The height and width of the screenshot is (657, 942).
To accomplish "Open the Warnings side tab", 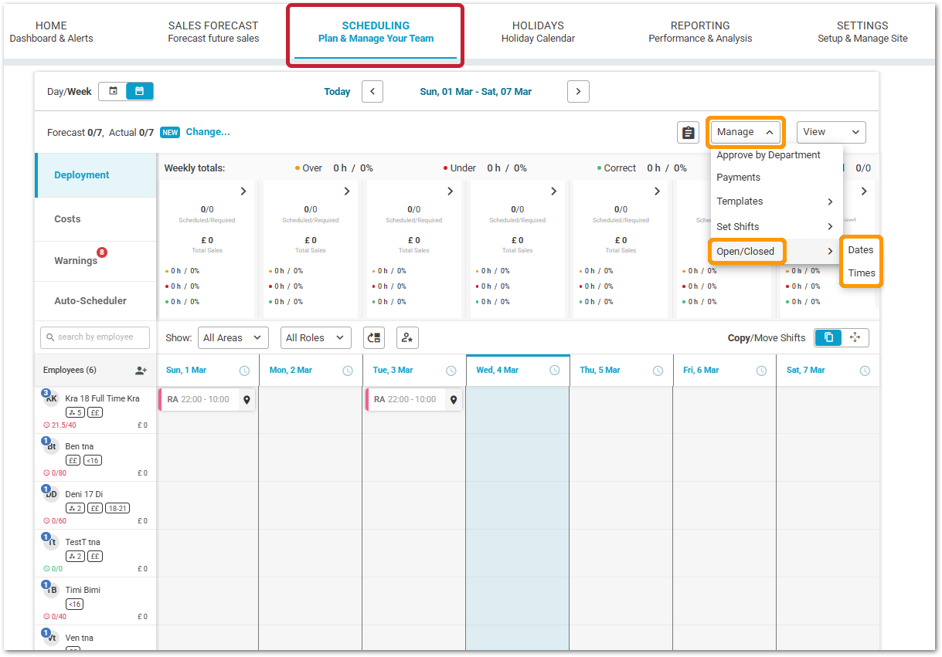I will tap(76, 261).
